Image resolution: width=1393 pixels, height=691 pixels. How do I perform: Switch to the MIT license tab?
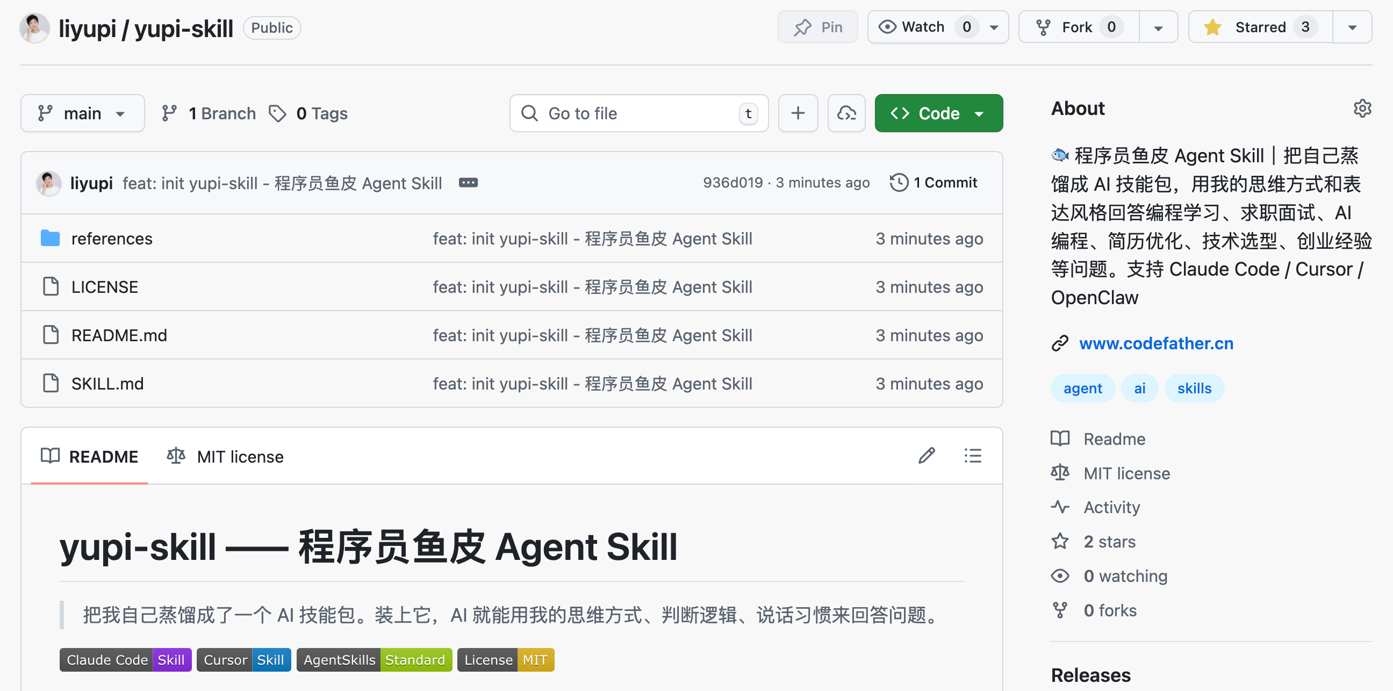[x=225, y=456]
